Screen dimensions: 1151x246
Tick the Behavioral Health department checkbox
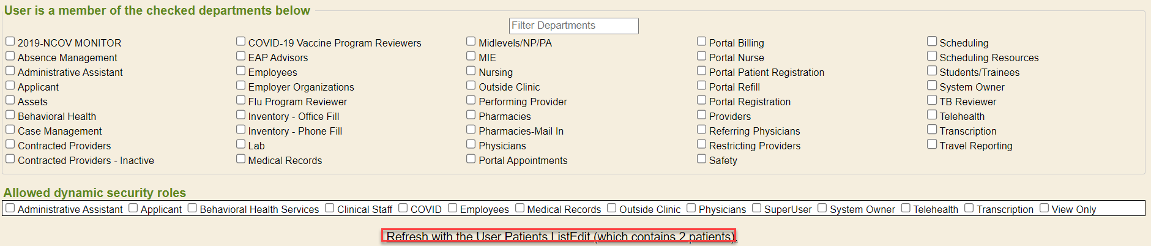10,115
